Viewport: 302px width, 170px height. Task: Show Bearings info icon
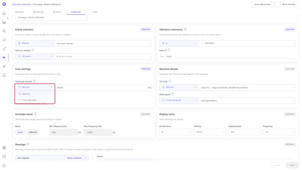(28, 144)
